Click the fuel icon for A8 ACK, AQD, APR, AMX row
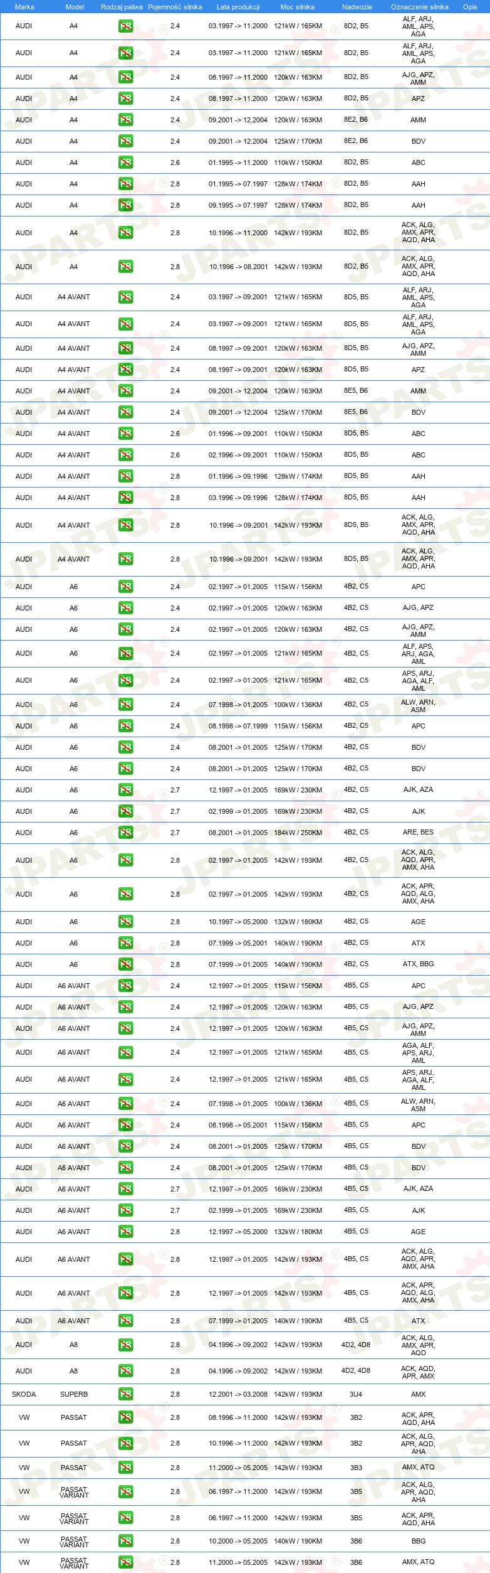490x1573 pixels. [x=125, y=1371]
